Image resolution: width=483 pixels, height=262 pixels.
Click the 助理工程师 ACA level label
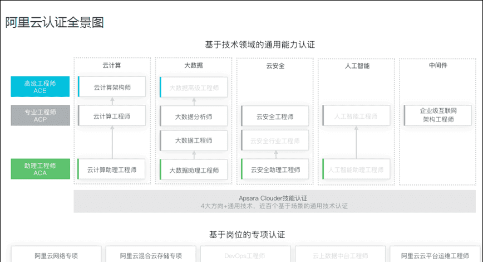coord(41,169)
